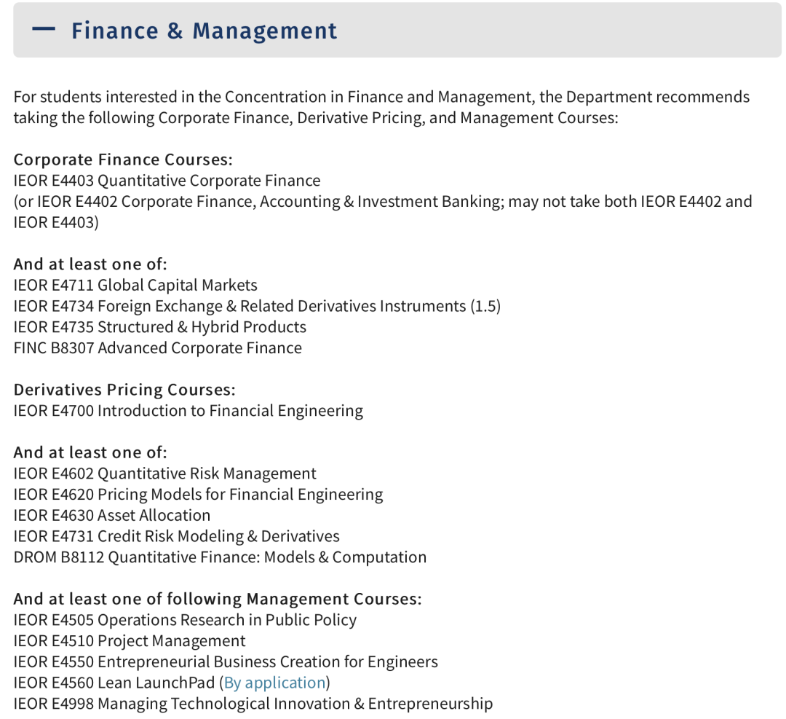
Task: Click IEOR E4734 Foreign Exchange course line
Action: [257, 306]
